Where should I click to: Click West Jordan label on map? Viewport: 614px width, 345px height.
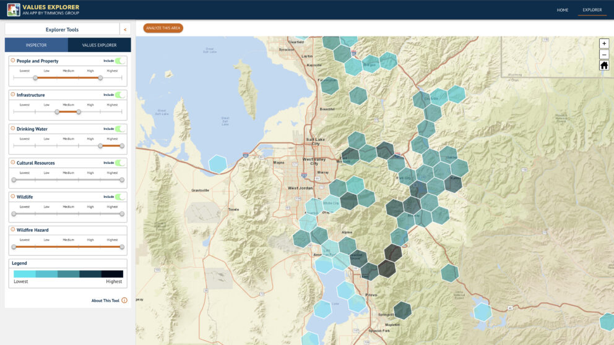click(300, 188)
